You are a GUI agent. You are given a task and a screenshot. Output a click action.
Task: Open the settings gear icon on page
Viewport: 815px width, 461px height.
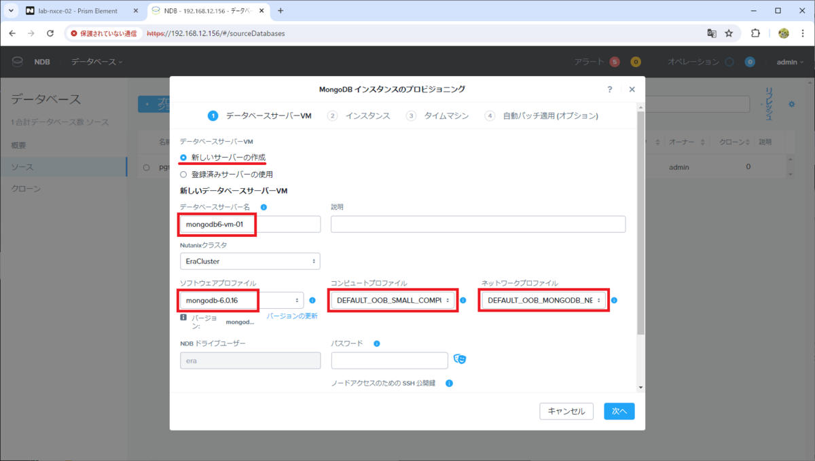[791, 104]
